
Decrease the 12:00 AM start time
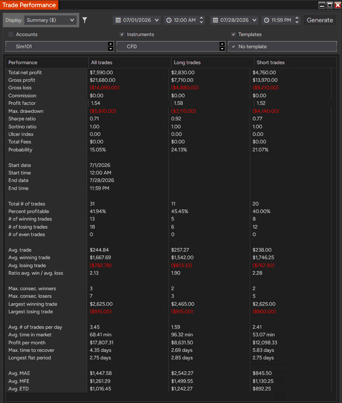201,22
